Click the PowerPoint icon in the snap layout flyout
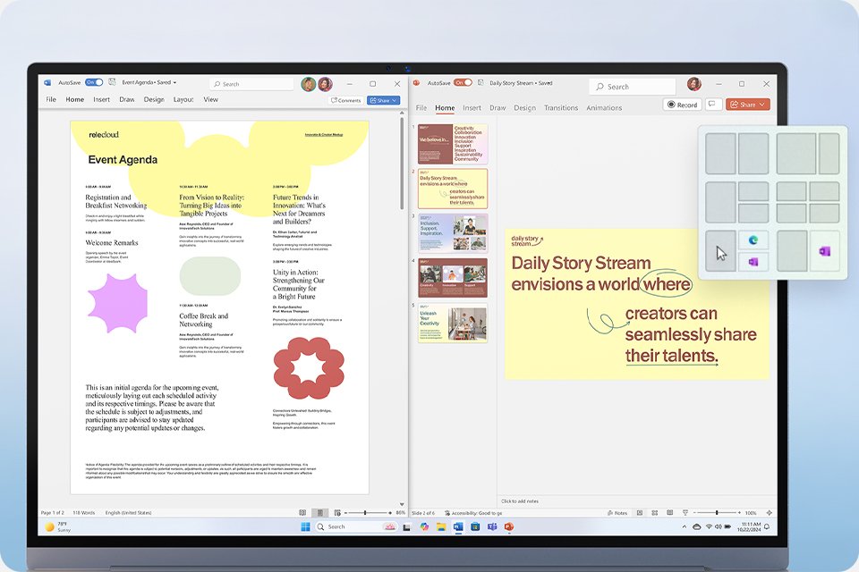This screenshot has width=859, height=572. tap(754, 262)
